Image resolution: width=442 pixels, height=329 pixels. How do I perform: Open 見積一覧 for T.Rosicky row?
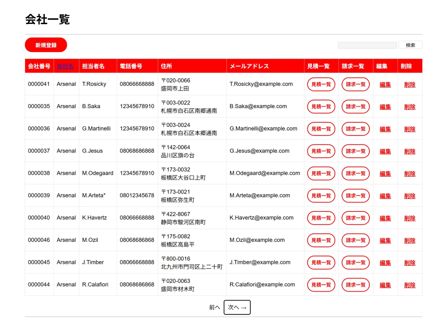point(321,84)
